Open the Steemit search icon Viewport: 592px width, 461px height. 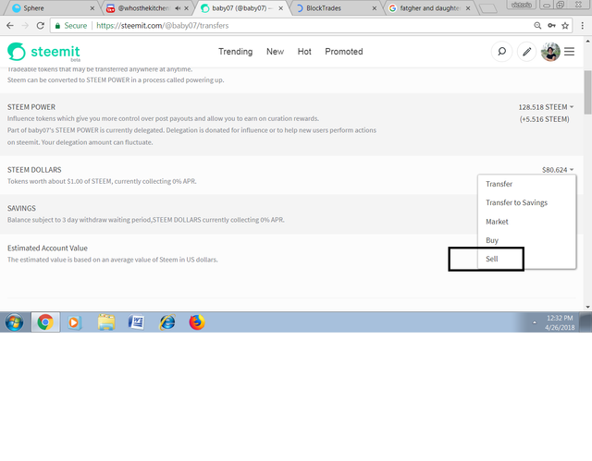[x=501, y=51]
